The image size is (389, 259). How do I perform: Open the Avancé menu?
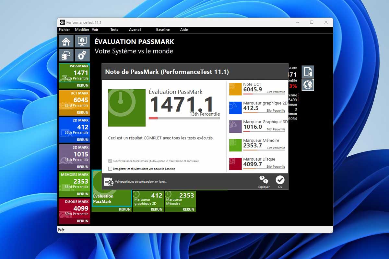135,29
